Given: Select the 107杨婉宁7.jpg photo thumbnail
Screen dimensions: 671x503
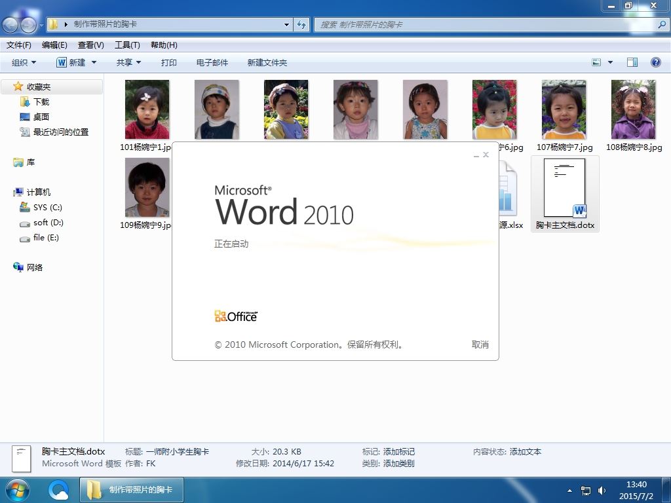Looking at the screenshot, I should [x=564, y=109].
